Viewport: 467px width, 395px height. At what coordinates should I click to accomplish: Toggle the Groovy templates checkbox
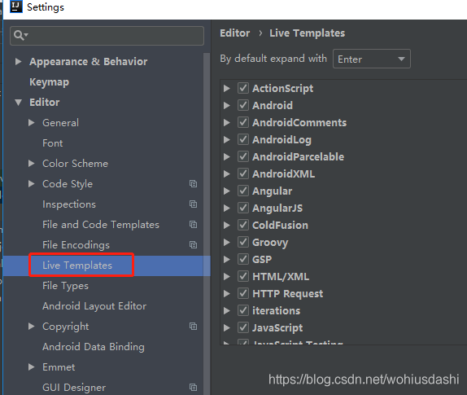click(243, 242)
